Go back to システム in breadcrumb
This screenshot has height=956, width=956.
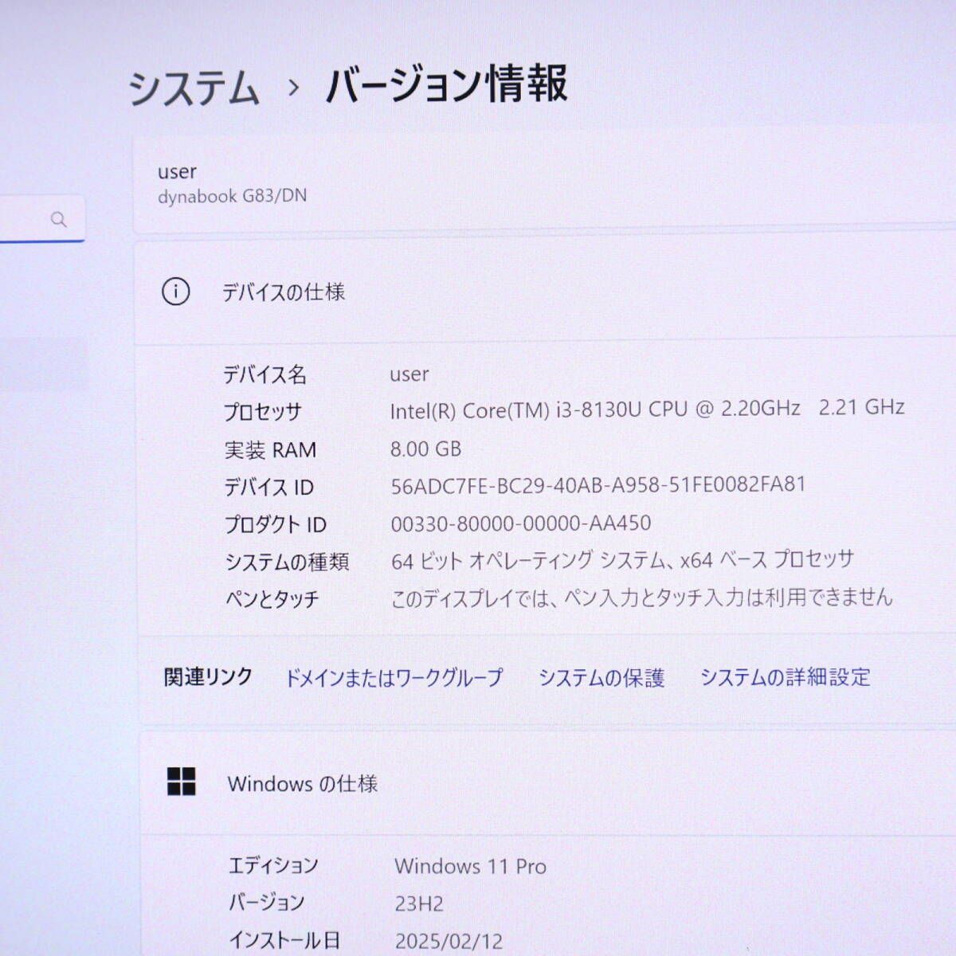coord(194,86)
